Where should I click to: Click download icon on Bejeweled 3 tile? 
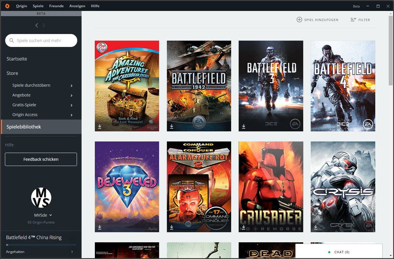(x=99, y=227)
